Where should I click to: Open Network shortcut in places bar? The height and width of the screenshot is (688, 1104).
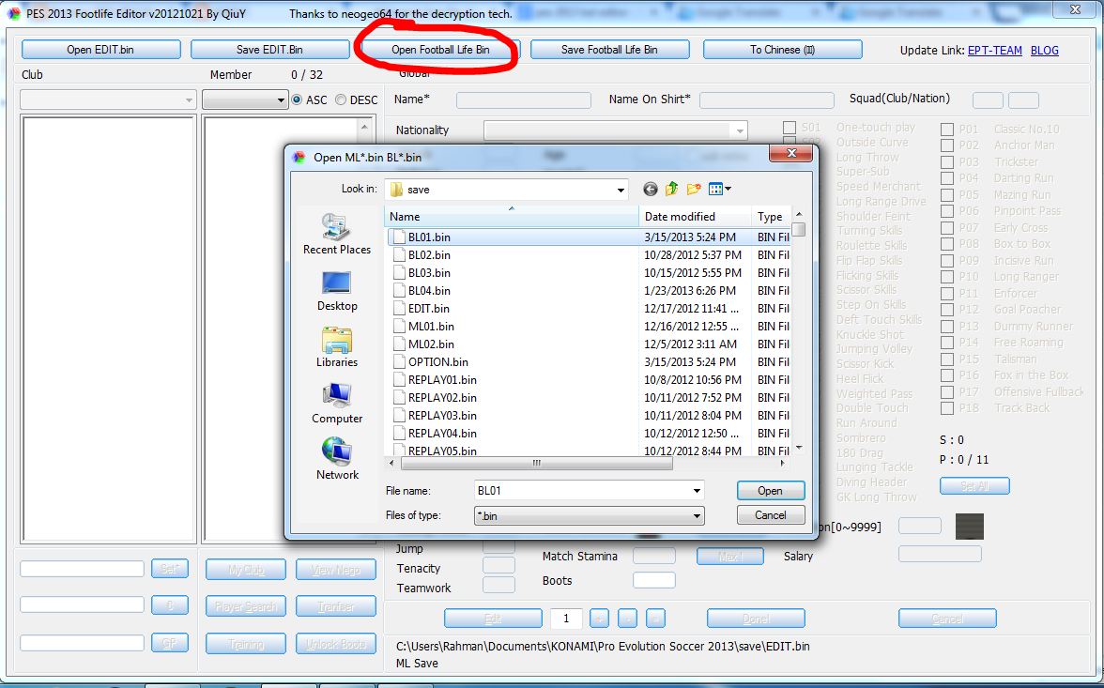pos(336,459)
